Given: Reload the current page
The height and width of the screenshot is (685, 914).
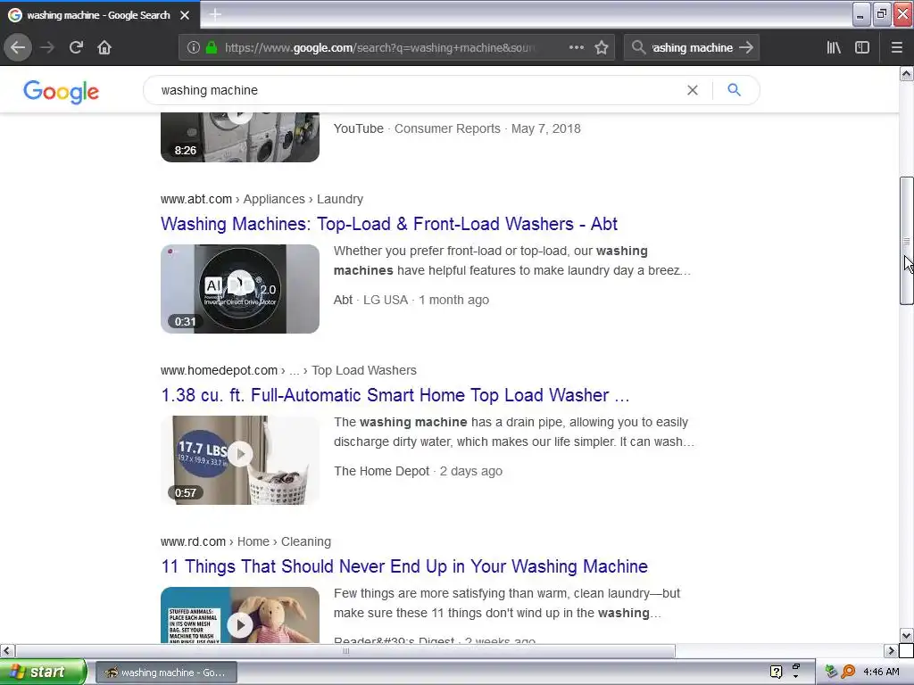Looking at the screenshot, I should click(76, 47).
